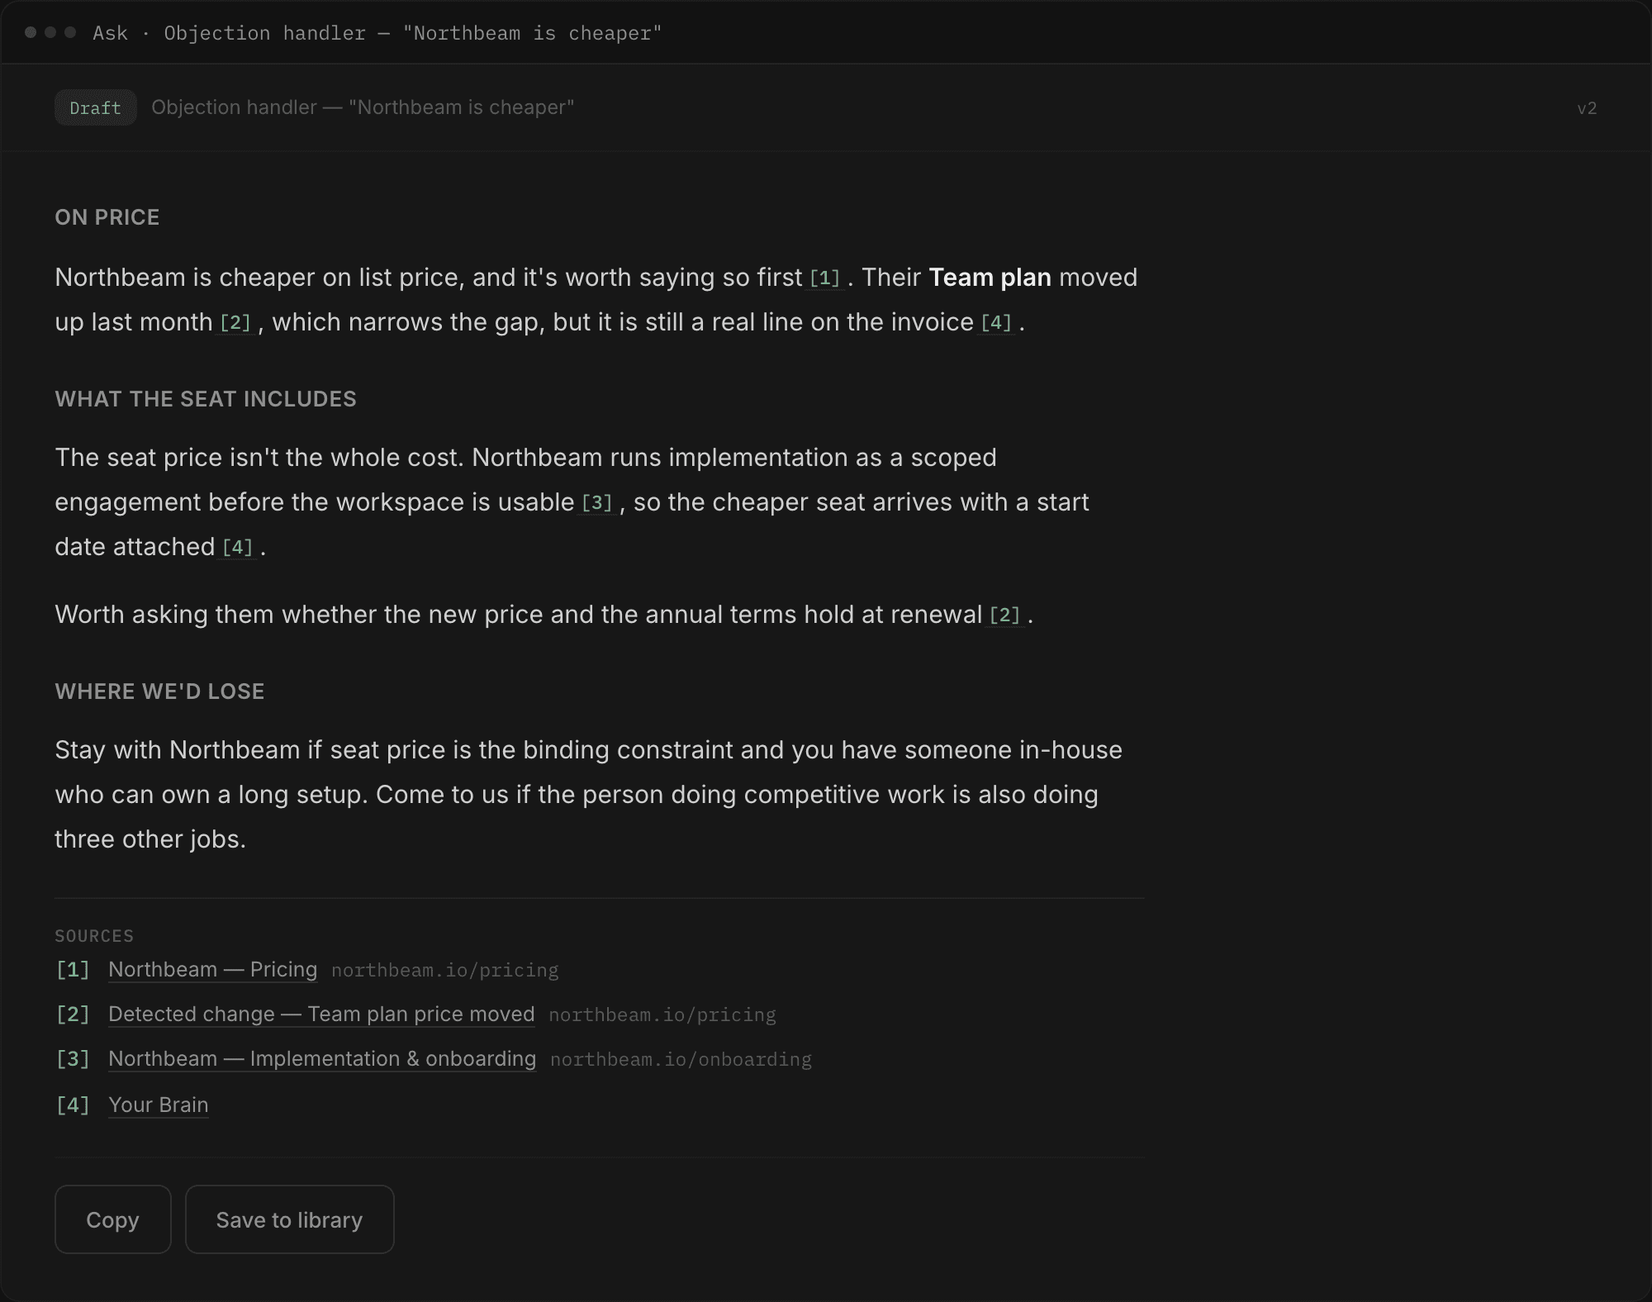Viewport: 1652px width, 1302px height.
Task: Open citation [3] after "workspace is usable"
Action: point(597,503)
